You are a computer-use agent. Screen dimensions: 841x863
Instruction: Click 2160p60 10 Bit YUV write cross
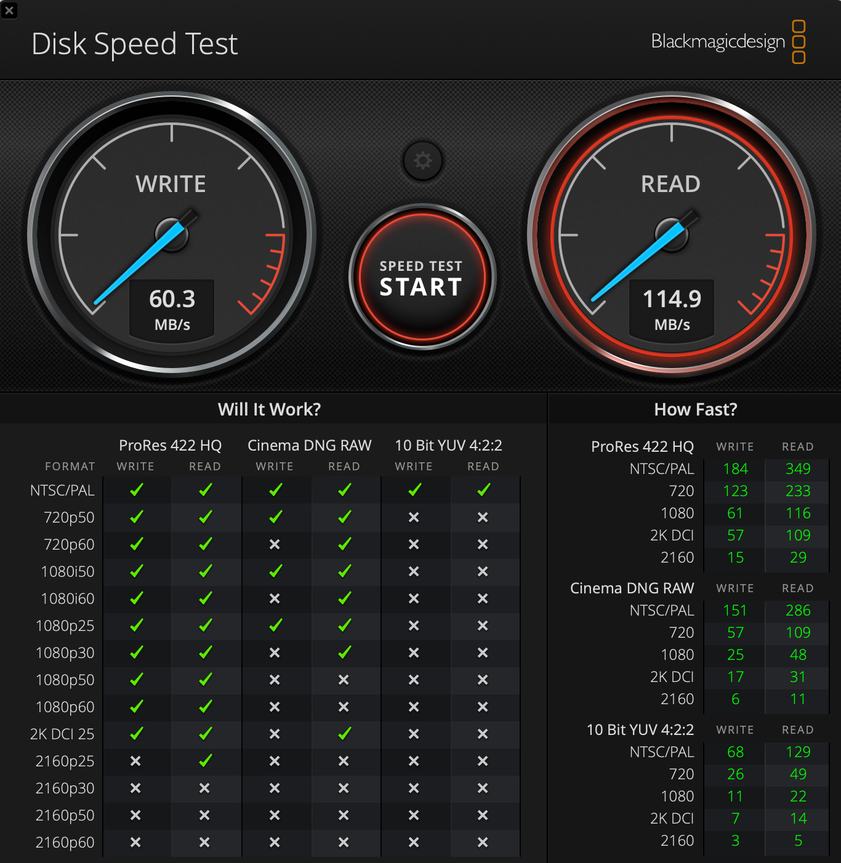414,842
